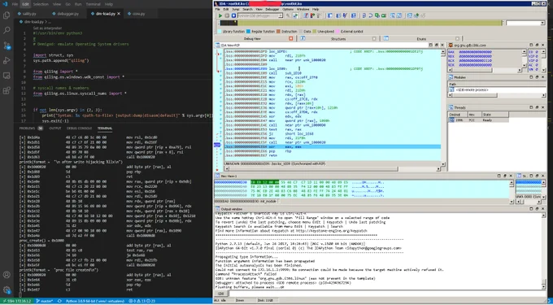The height and width of the screenshot is (305, 553).
Task: Open the Debugger menu in IDA
Action: [x=272, y=9]
